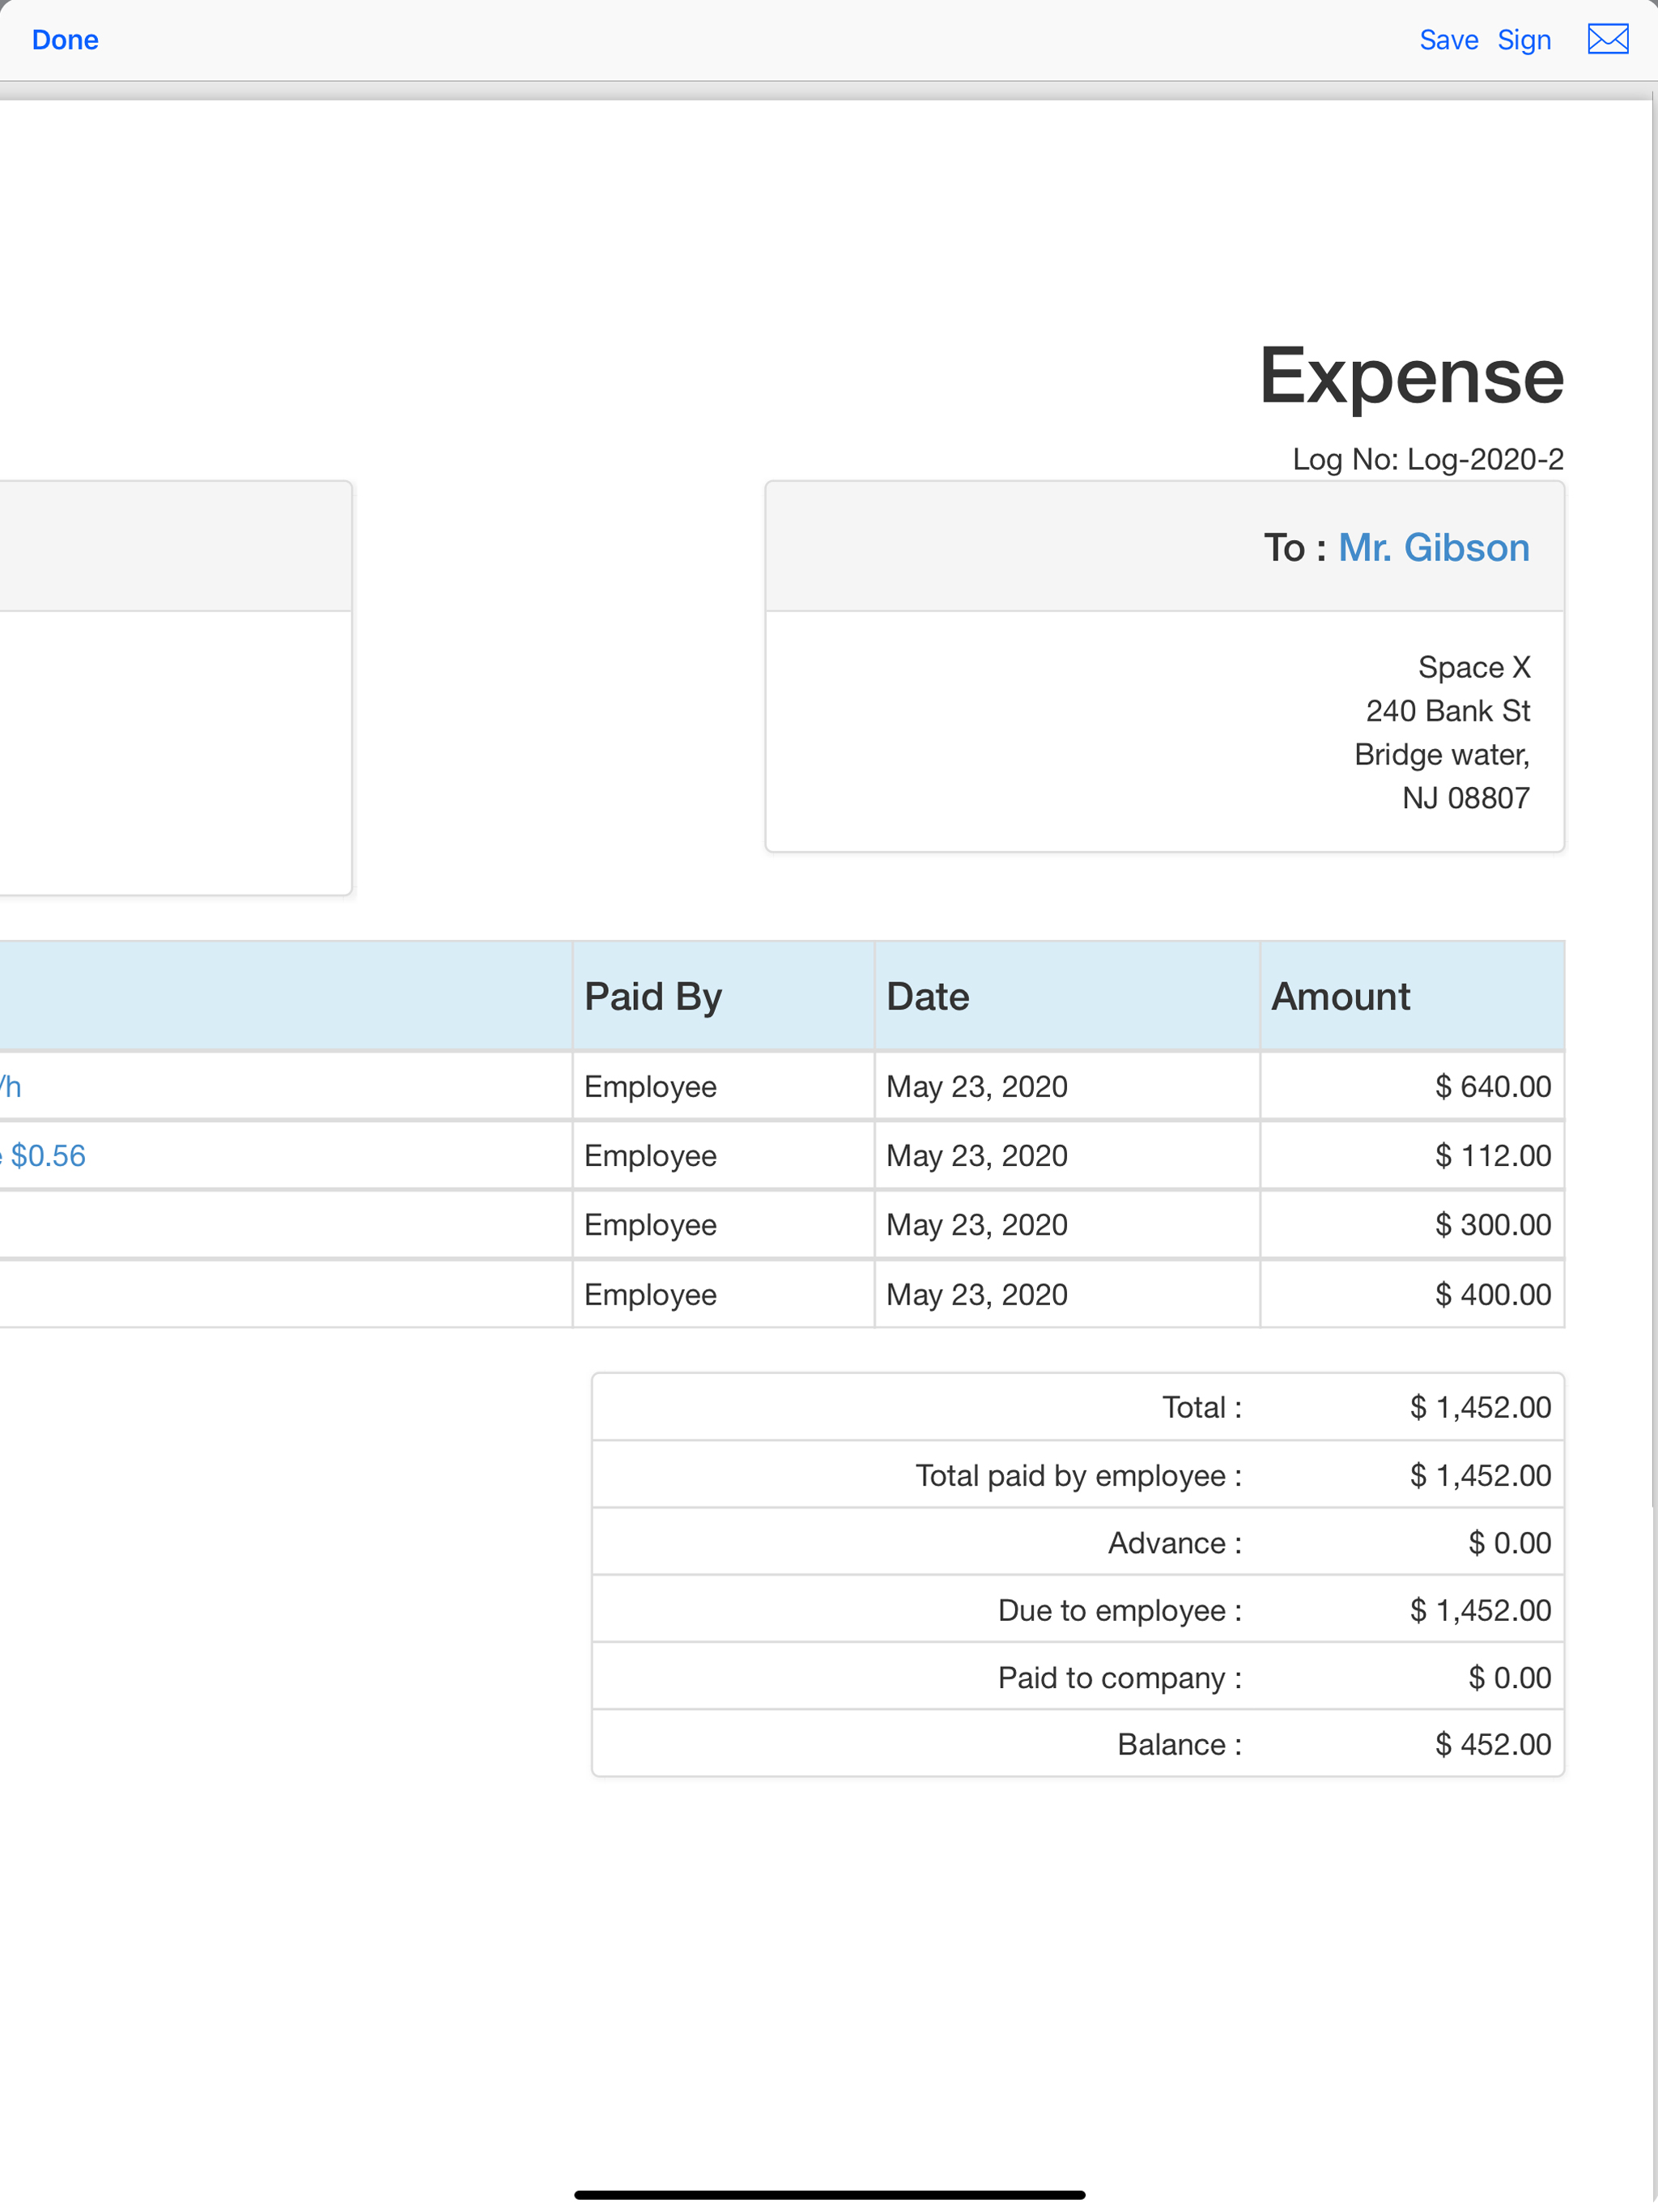Select the Due to employee value
1658x2212 pixels.
(1480, 1611)
